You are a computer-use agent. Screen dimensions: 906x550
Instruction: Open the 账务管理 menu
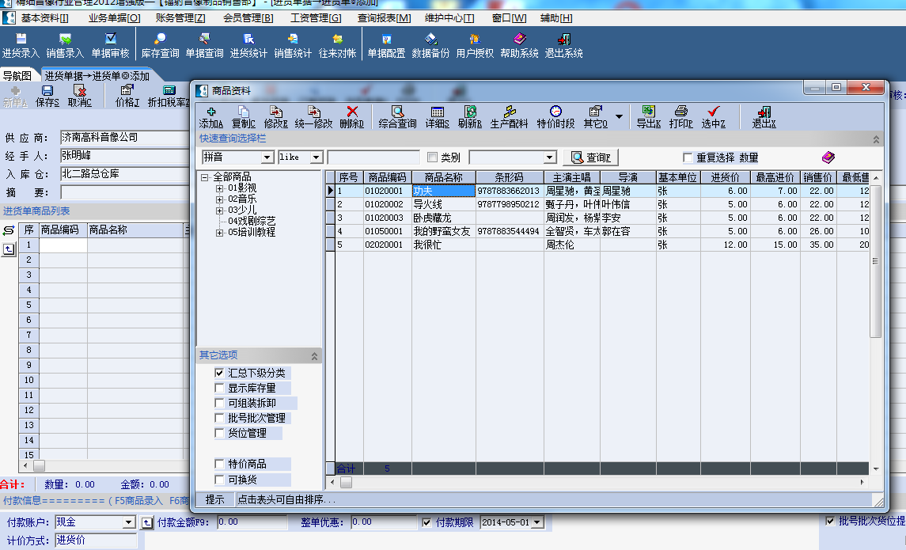click(180, 18)
